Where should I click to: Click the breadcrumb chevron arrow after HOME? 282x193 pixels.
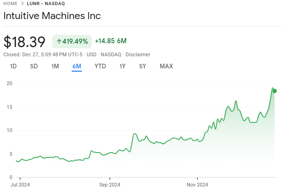(x=22, y=3)
